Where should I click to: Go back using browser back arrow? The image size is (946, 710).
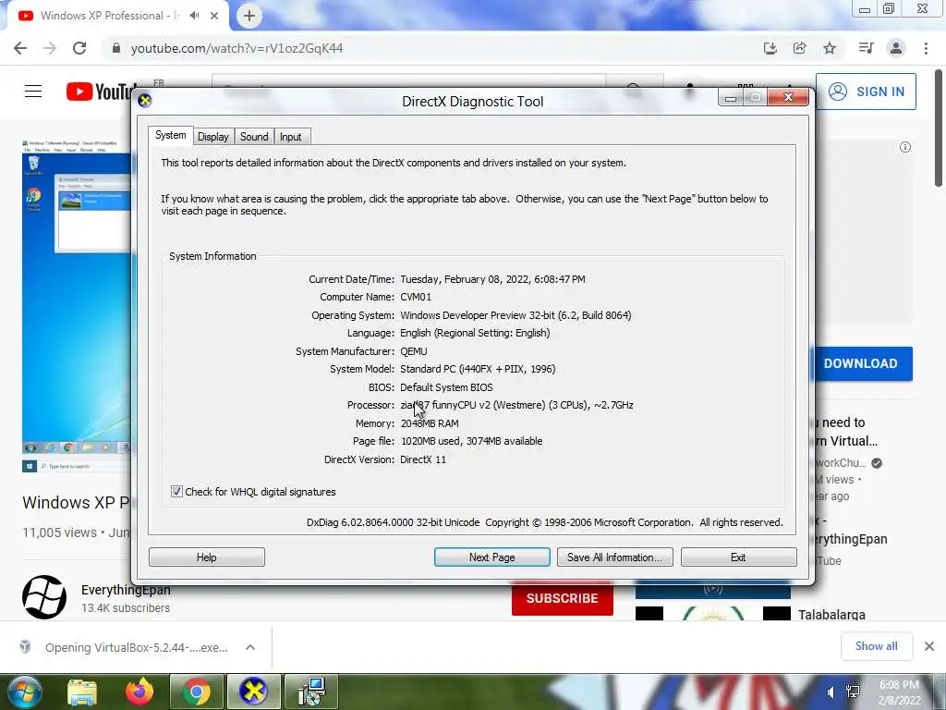(x=20, y=48)
